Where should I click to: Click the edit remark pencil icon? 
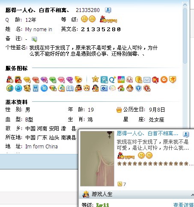coord(34,39)
